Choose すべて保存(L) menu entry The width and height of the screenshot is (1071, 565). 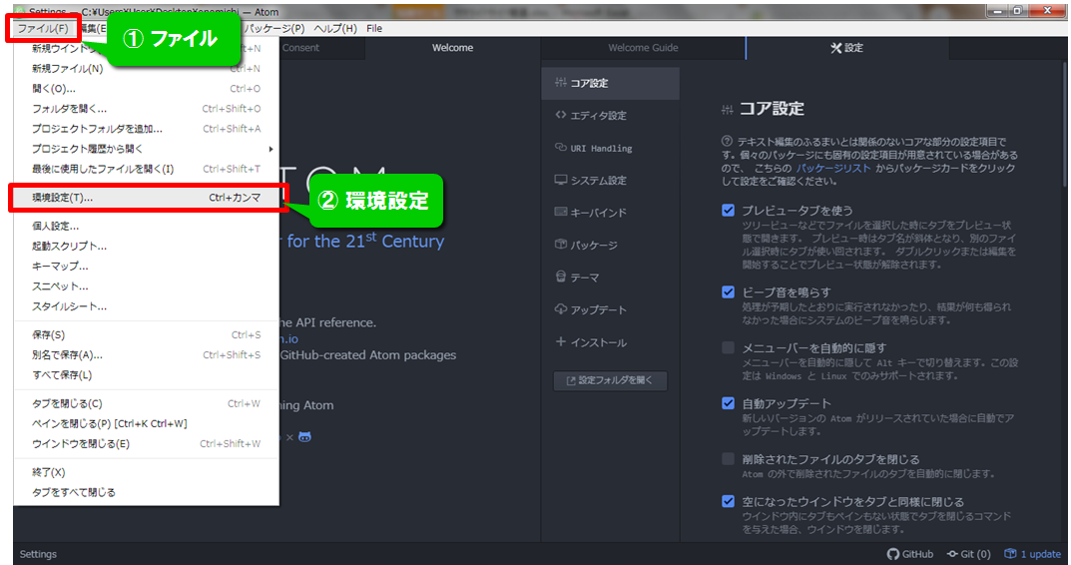tap(146, 375)
